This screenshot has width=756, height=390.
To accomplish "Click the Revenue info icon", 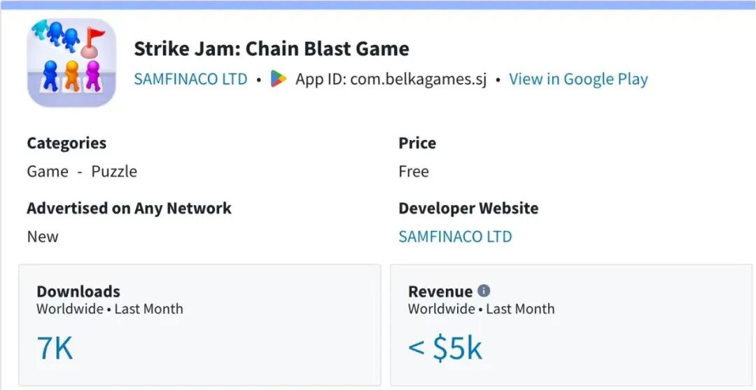I will click(484, 291).
